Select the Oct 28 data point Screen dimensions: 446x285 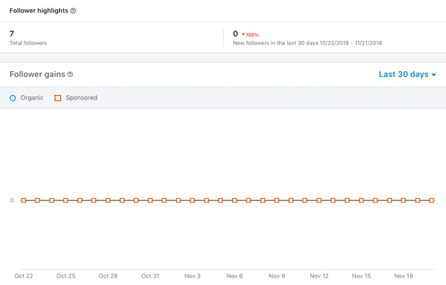(108, 201)
